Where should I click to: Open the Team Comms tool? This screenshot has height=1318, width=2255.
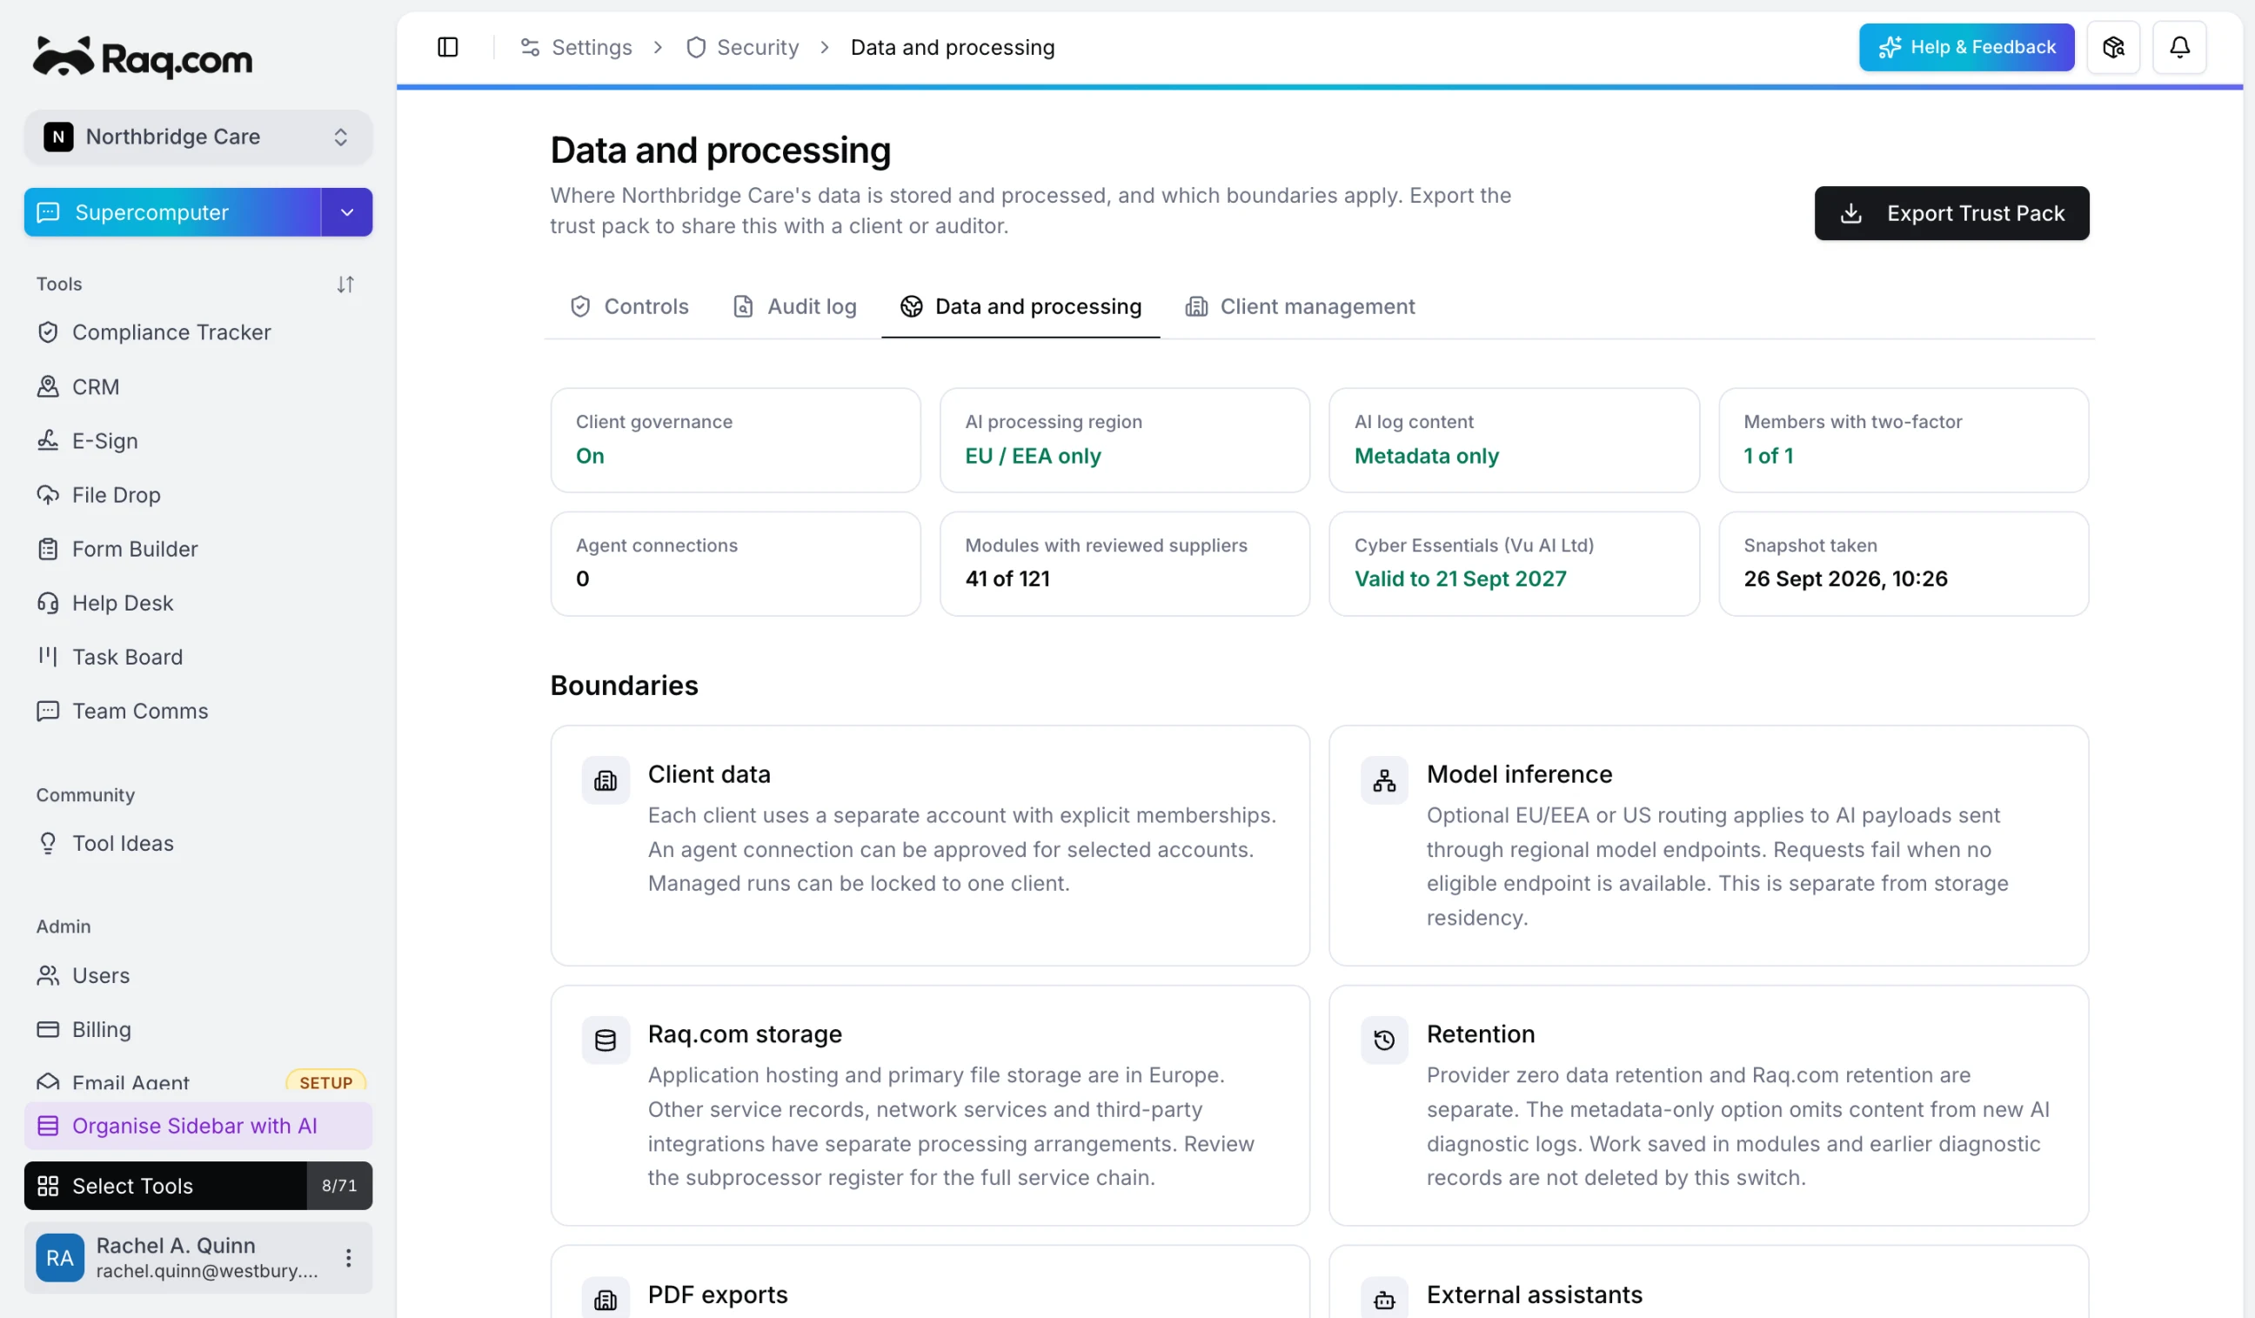coord(197,711)
